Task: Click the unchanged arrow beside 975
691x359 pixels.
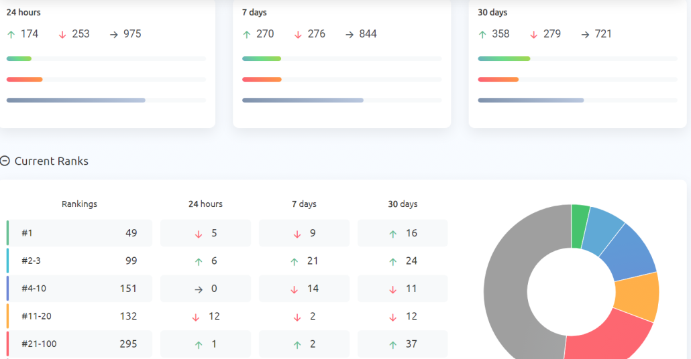Action: pyautogui.click(x=113, y=34)
